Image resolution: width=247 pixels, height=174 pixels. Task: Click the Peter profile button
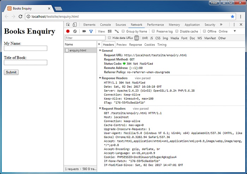pyautogui.click(x=214, y=3)
